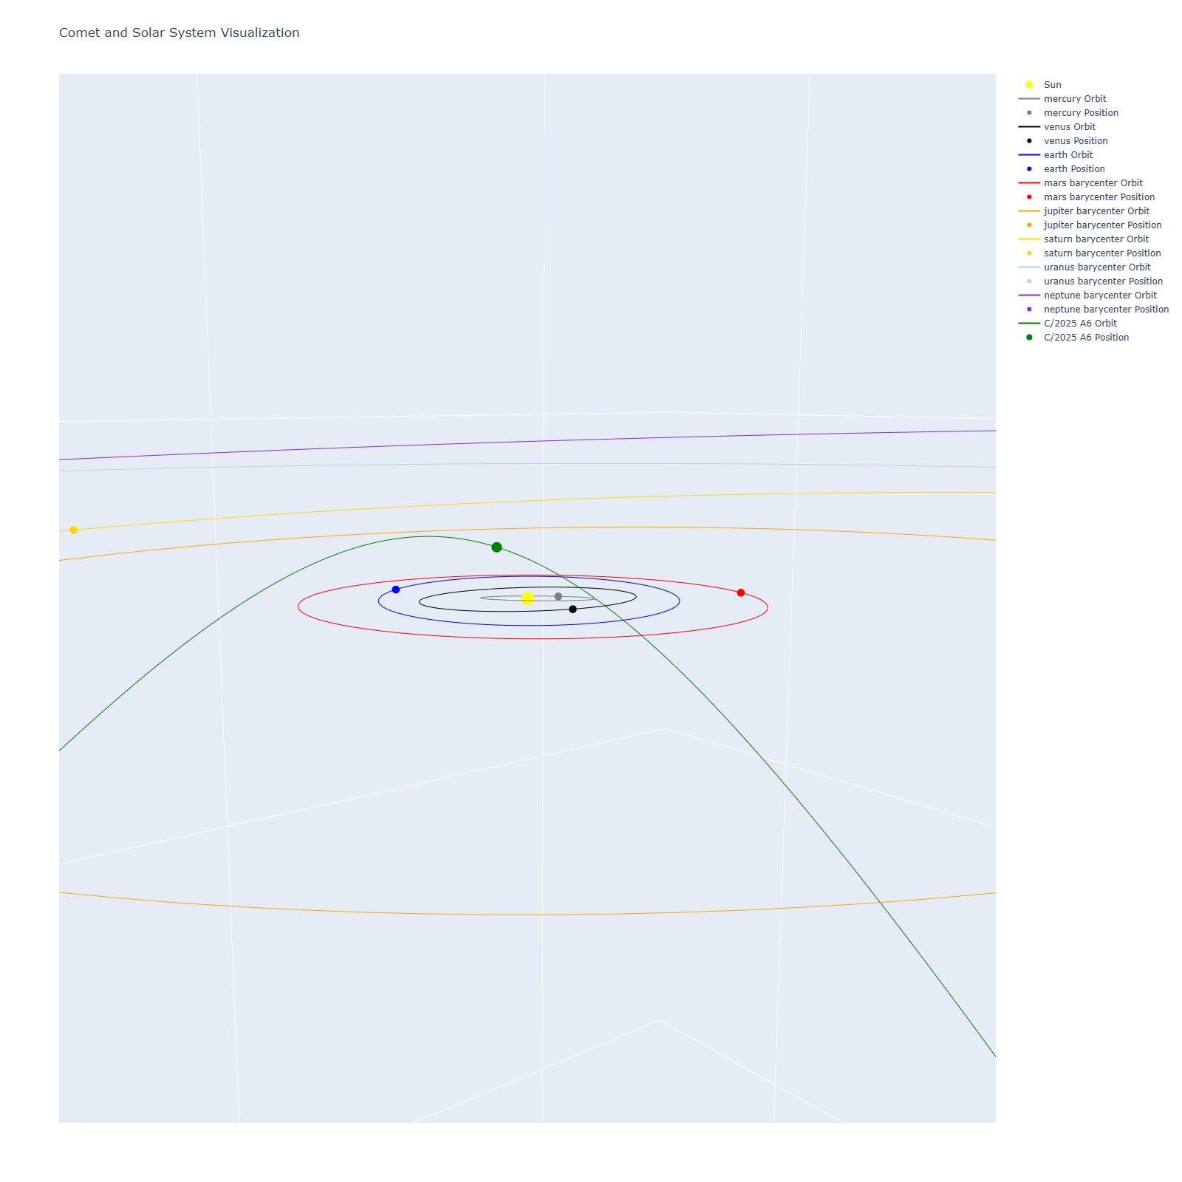Toggle 'jupiter barycenter Position' legend entry

[x=1102, y=225]
